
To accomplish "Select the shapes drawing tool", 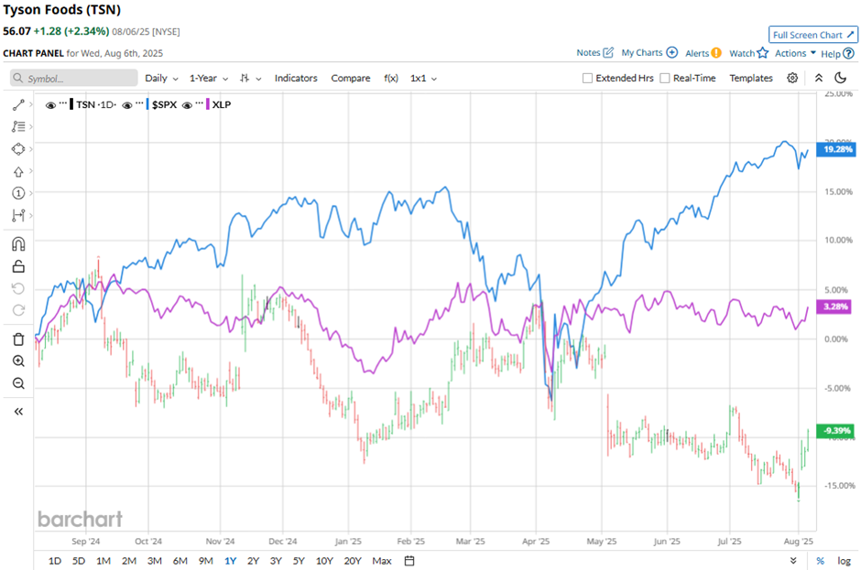I will coord(18,149).
